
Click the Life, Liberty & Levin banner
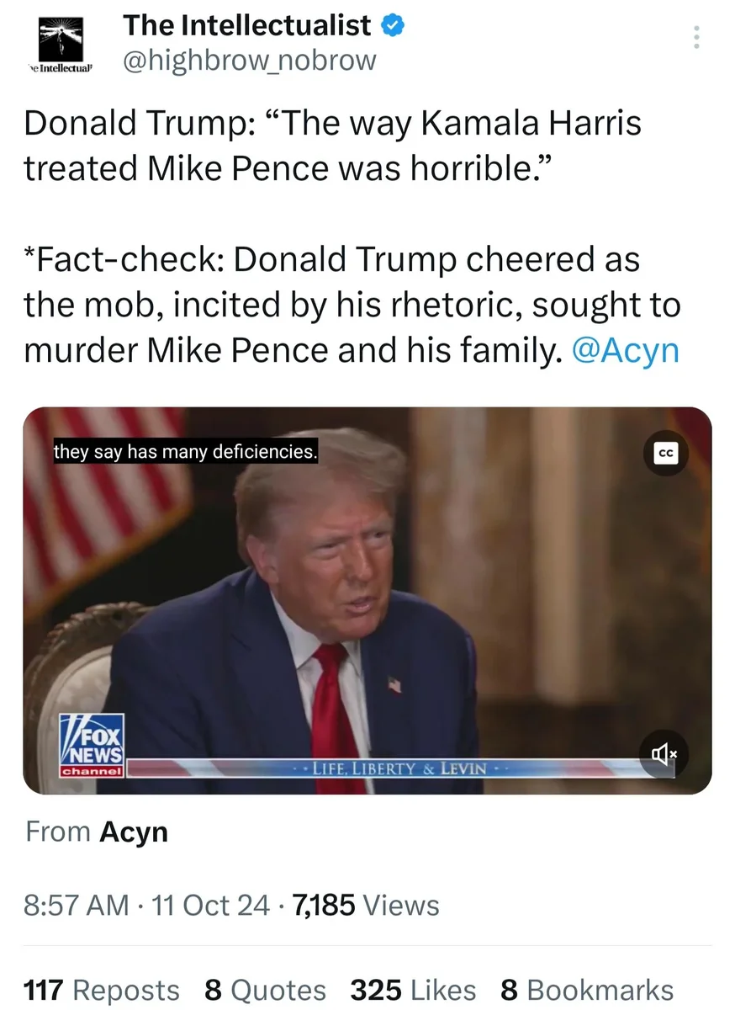[x=394, y=769]
